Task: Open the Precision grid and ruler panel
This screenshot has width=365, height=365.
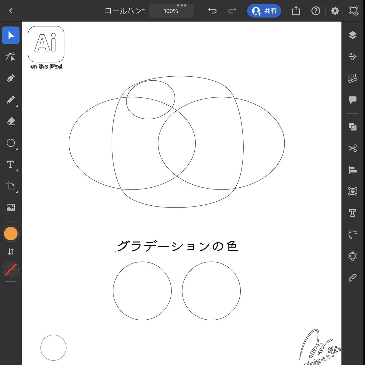Action: [x=353, y=78]
